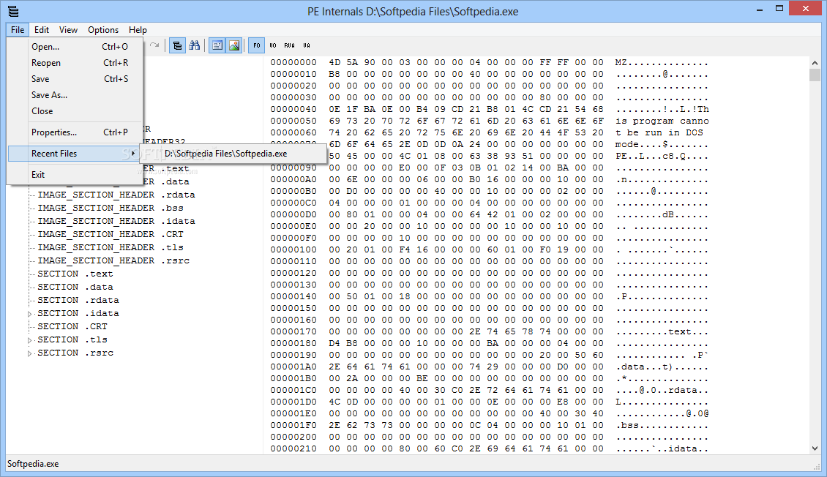Expand the SECTION .tls tree node
The height and width of the screenshot is (477, 827).
click(x=29, y=340)
